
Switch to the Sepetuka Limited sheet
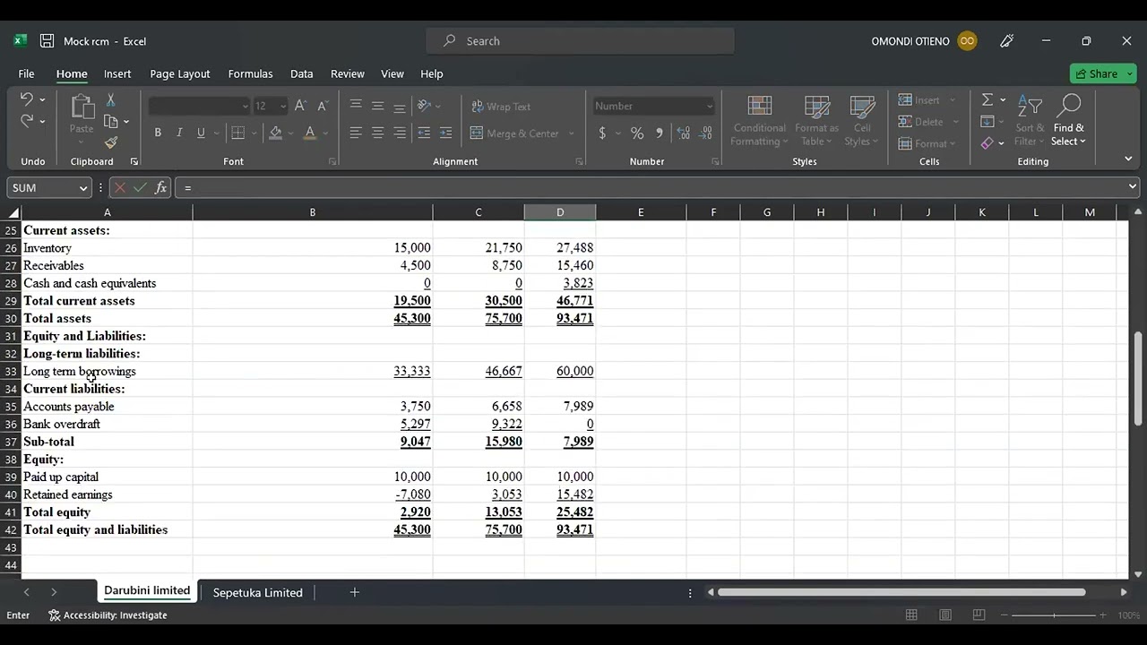tap(257, 592)
